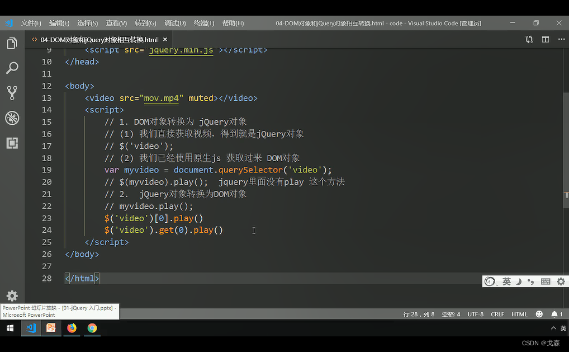Click the line and column indicator 行 28, 列 8
Screen dimensions: 569x352
click(419, 314)
